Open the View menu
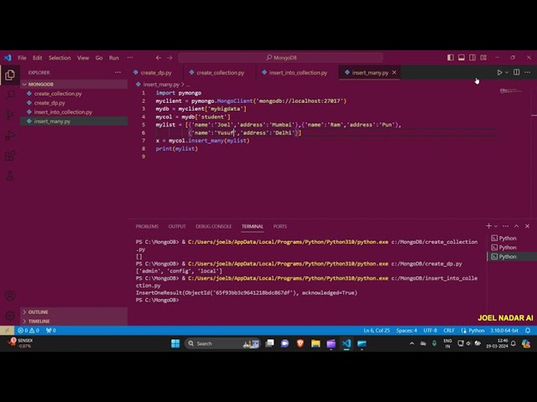 [83, 58]
